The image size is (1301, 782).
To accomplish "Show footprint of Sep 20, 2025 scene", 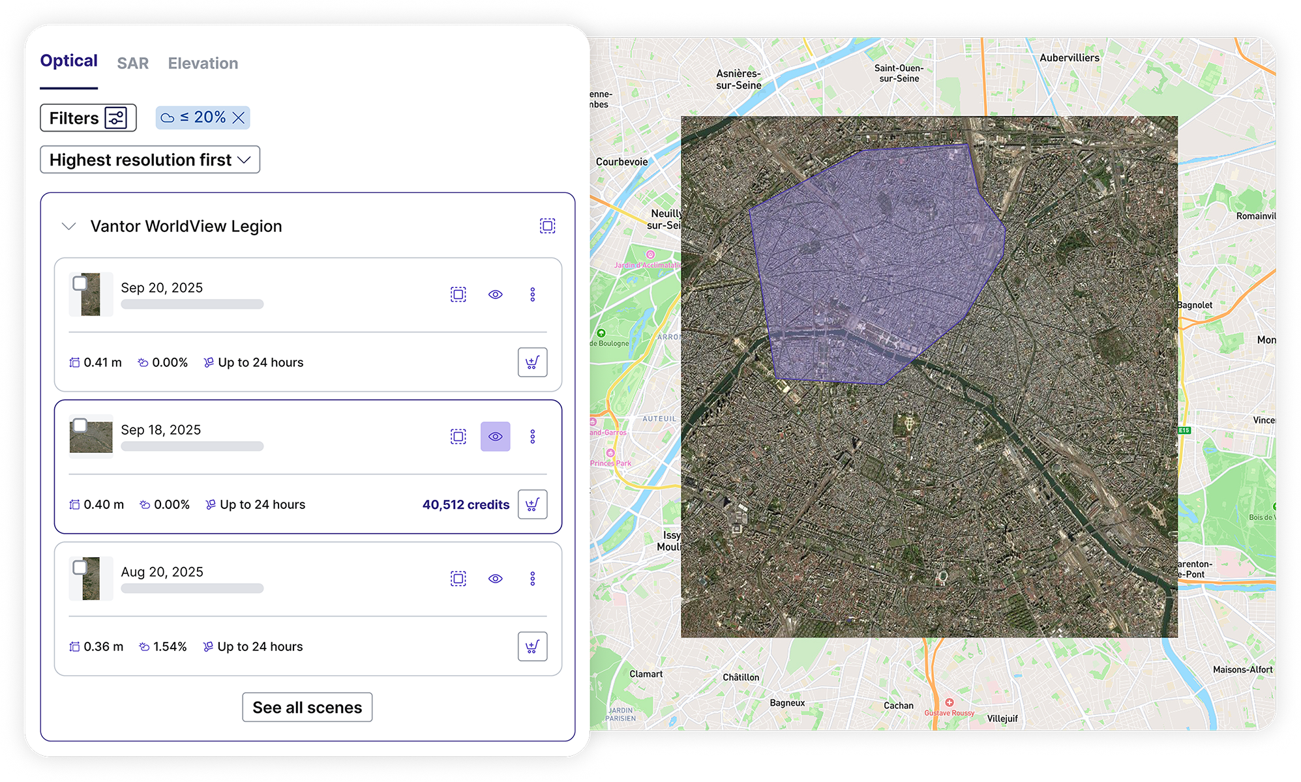I will pyautogui.click(x=458, y=295).
